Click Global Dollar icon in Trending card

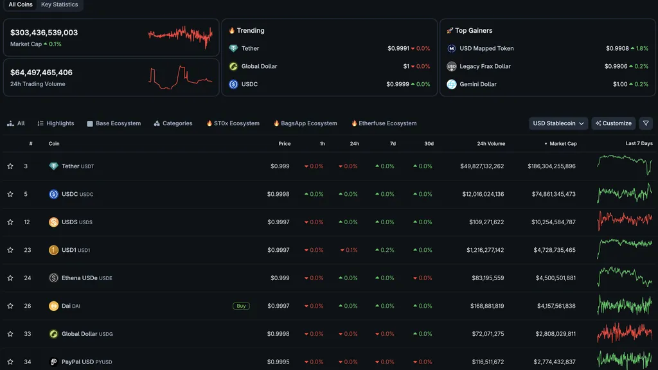[233, 66]
